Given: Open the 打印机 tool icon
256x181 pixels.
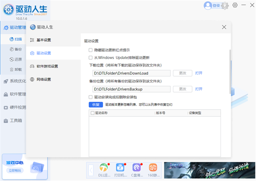Looking at the screenshot, I should click(120, 168).
